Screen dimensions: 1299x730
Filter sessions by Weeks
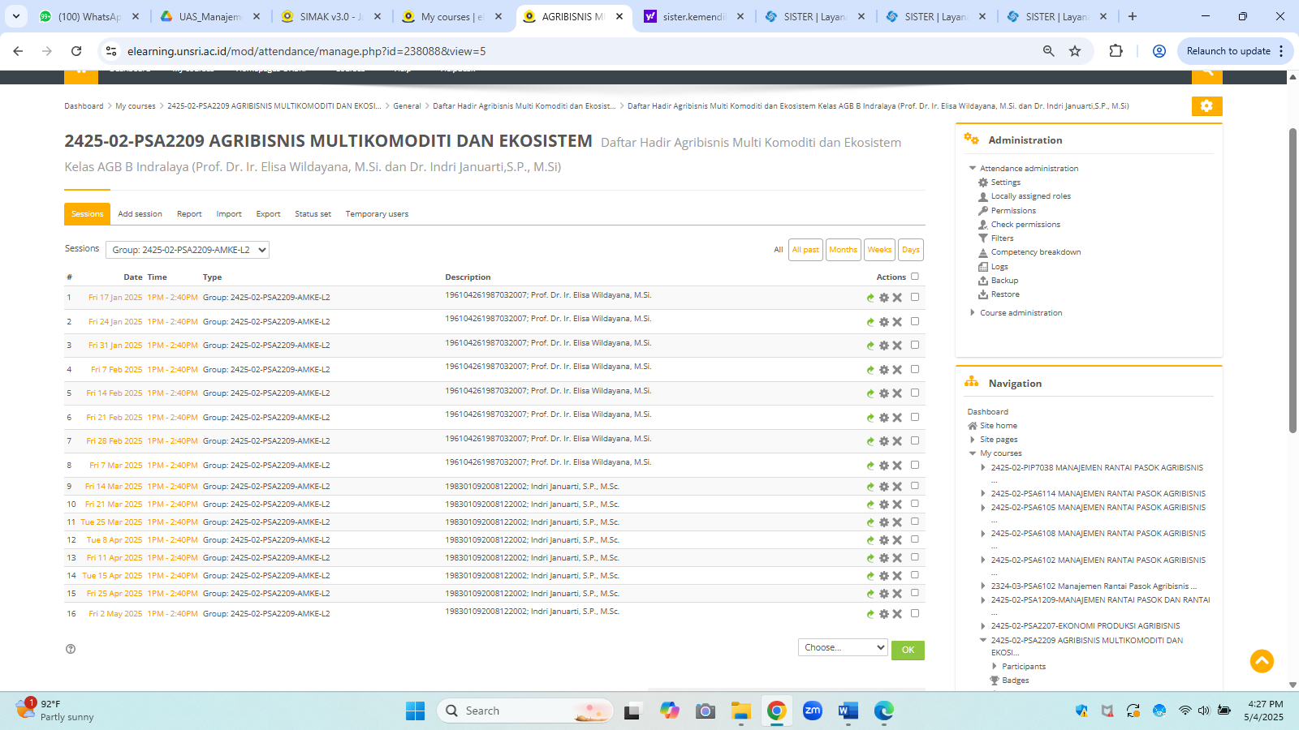click(x=879, y=250)
